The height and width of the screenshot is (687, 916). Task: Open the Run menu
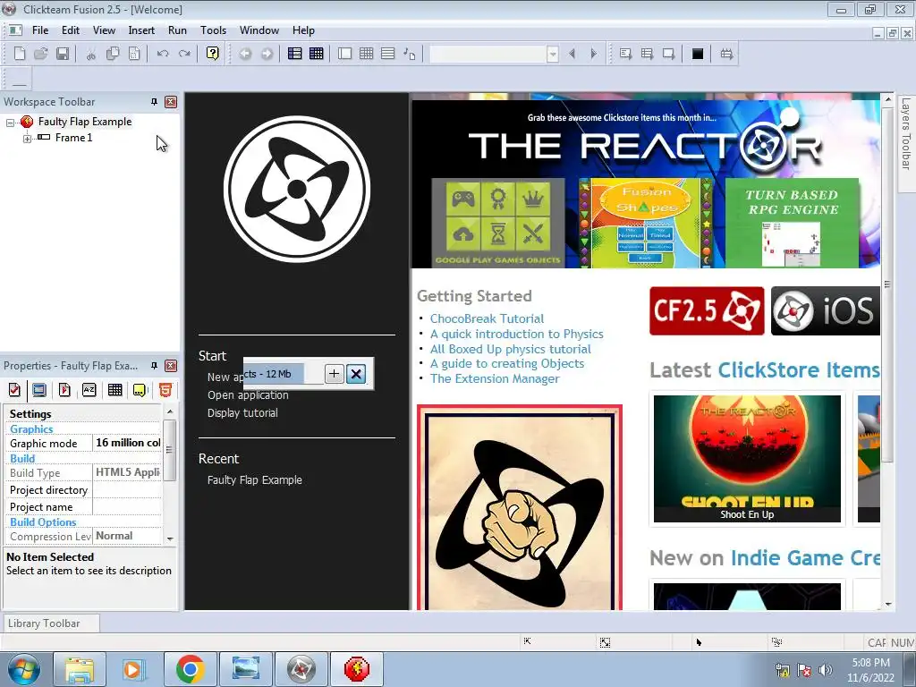[178, 30]
